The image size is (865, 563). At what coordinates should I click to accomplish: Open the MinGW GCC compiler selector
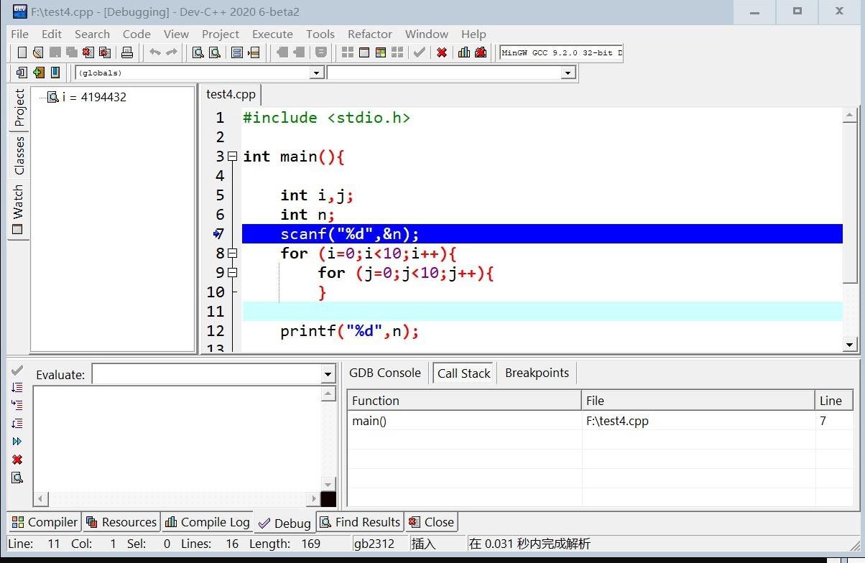pyautogui.click(x=560, y=52)
